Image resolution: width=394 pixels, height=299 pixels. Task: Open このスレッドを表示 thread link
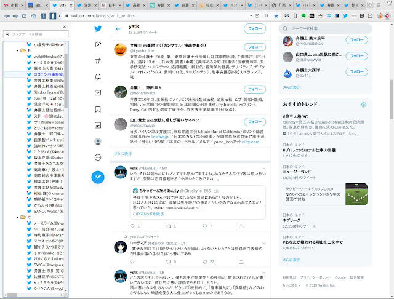[148, 214]
